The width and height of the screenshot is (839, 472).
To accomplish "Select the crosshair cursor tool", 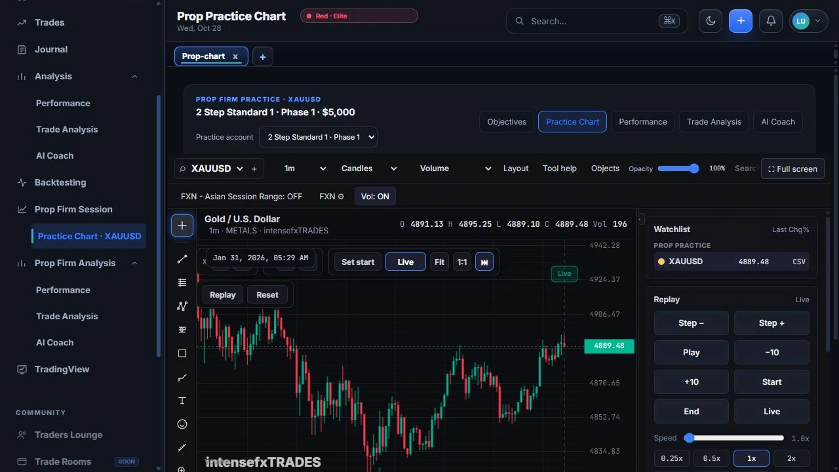I will tap(182, 226).
